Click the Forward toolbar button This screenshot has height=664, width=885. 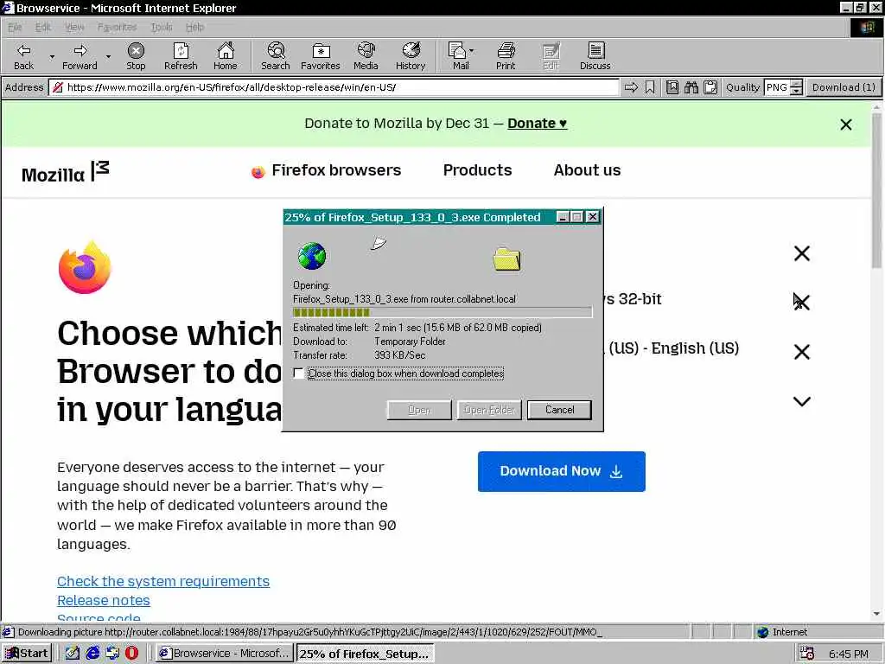(x=80, y=56)
